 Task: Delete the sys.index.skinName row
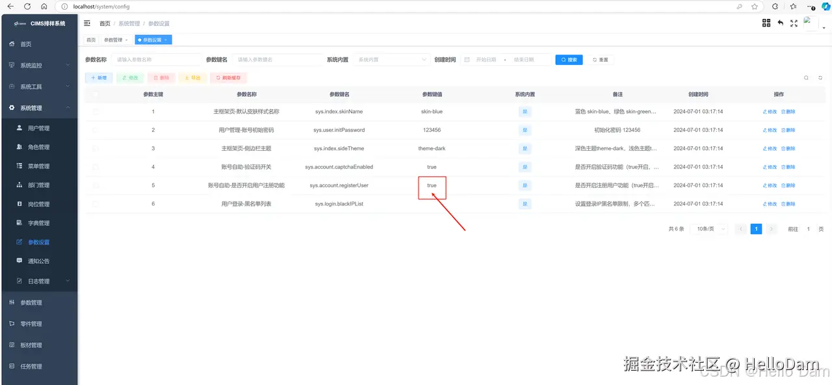coord(788,111)
